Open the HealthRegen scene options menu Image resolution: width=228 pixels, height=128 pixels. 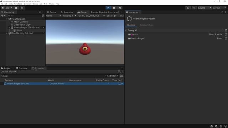[43, 19]
